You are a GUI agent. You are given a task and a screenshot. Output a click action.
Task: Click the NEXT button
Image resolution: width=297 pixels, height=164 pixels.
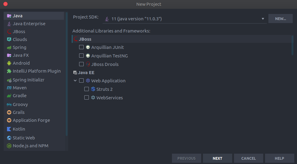pos(218,158)
